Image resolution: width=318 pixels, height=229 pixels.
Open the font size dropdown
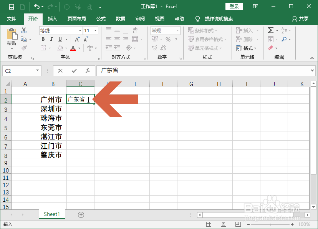(x=95, y=31)
